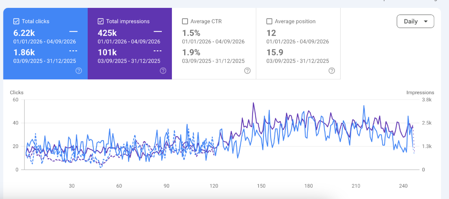Select the 1.9% previous CTR value

pos(191,53)
